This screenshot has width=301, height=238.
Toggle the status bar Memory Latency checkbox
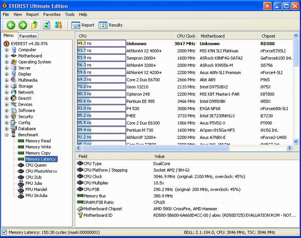click(4, 232)
